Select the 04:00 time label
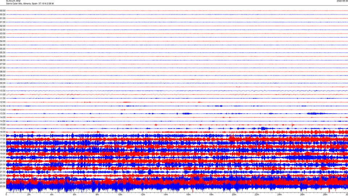Image resolution: width=348 pixels, height=196 pixels. point(3,41)
